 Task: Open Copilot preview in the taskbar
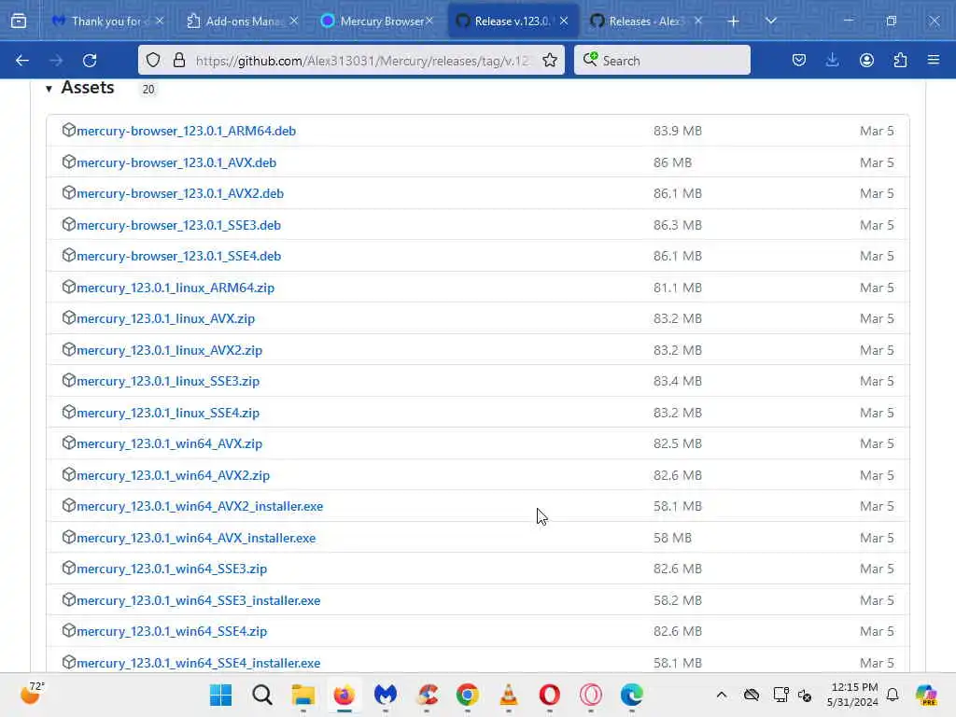tap(926, 695)
